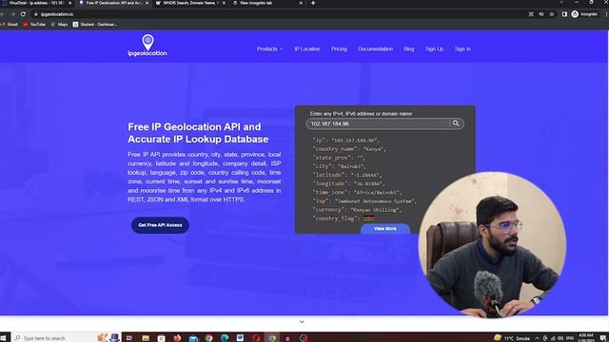Open the Gmail bookmark
Screen dimensions: 609x342
point(10,24)
